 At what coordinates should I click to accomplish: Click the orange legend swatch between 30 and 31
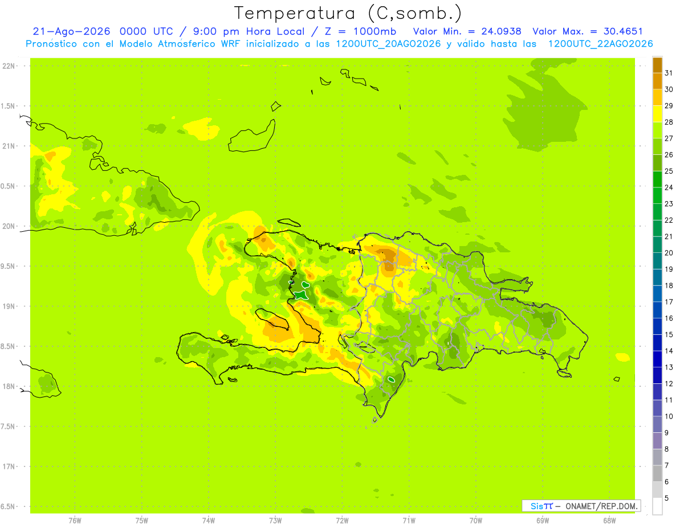[657, 81]
